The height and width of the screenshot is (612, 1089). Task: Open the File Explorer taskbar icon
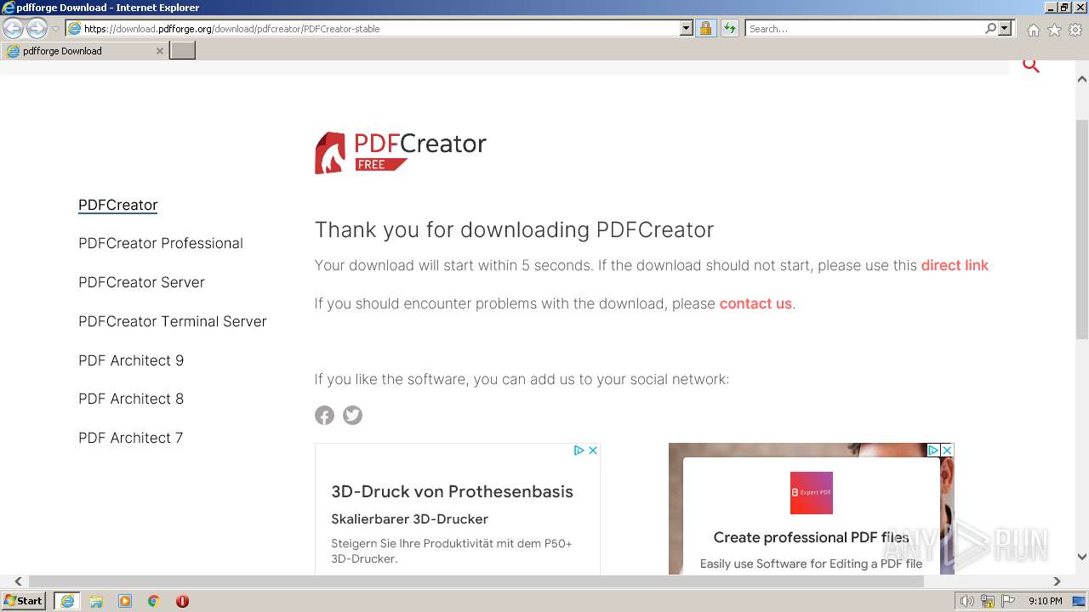pos(96,601)
